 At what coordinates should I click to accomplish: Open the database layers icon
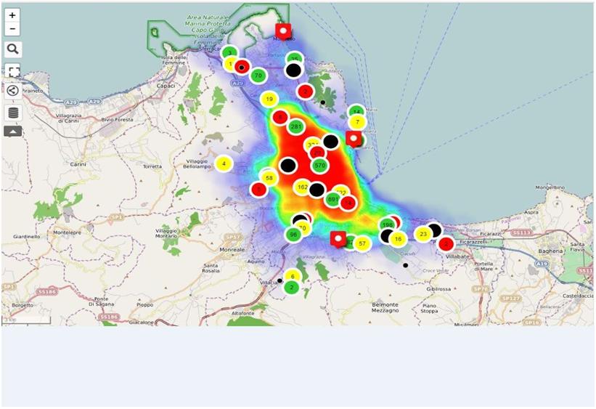click(13, 113)
